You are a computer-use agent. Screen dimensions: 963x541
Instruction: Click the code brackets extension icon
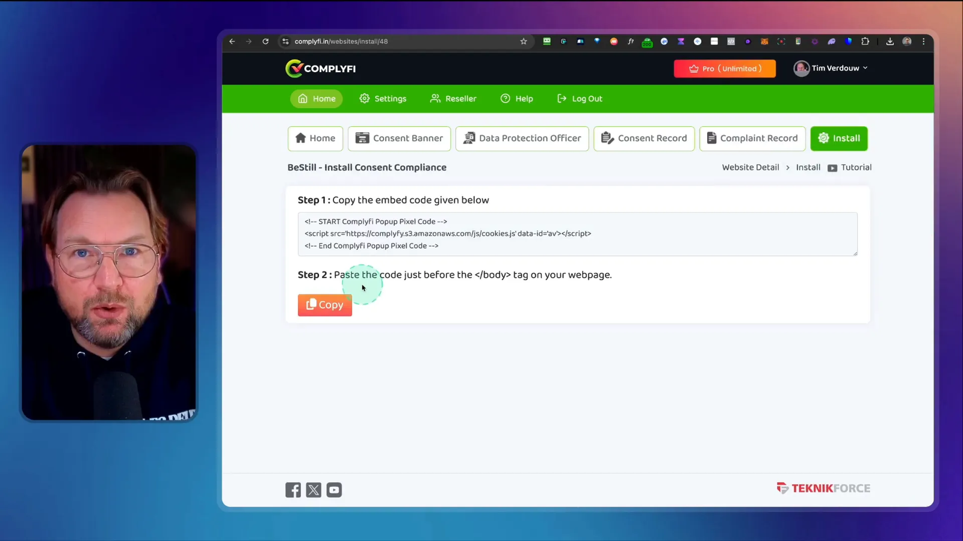tap(731, 41)
